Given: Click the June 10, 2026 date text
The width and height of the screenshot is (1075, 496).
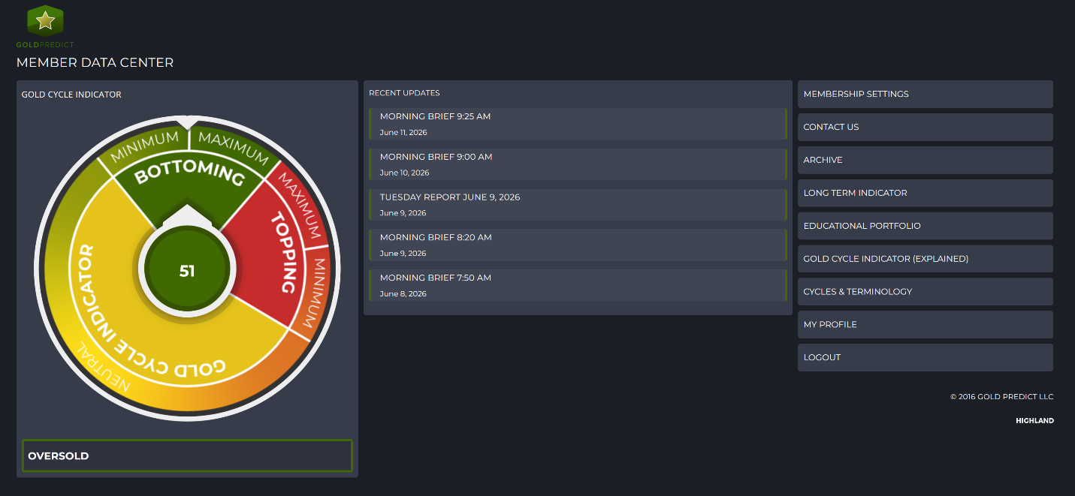Looking at the screenshot, I should click(404, 173).
